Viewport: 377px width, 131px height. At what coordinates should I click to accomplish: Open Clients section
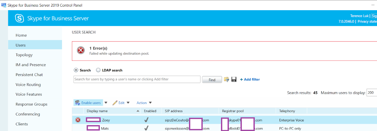(22, 124)
